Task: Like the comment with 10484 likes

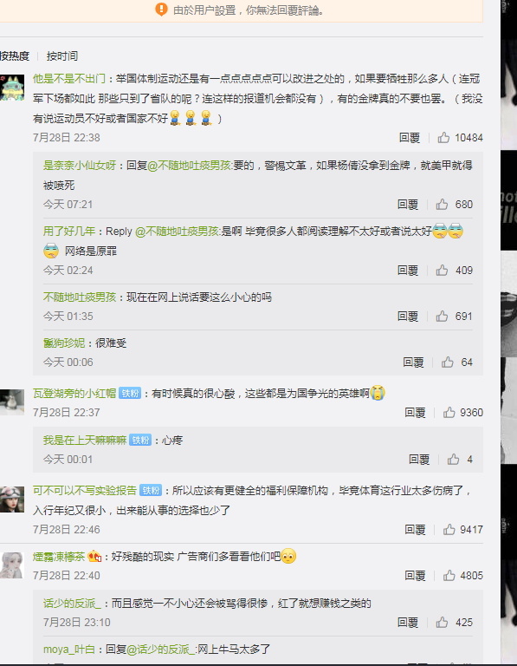Action: coord(443,137)
